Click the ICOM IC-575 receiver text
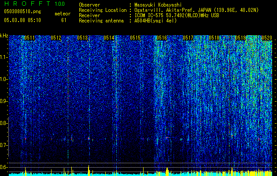This screenshot has height=176, width=277. (x=177, y=15)
